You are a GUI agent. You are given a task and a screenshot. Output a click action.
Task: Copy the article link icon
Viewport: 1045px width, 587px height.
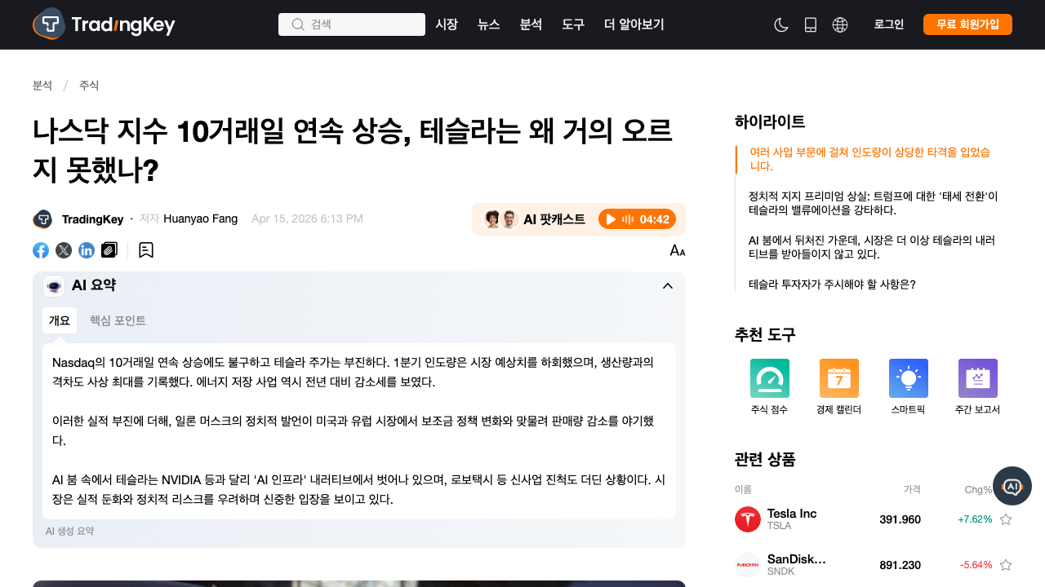click(109, 250)
